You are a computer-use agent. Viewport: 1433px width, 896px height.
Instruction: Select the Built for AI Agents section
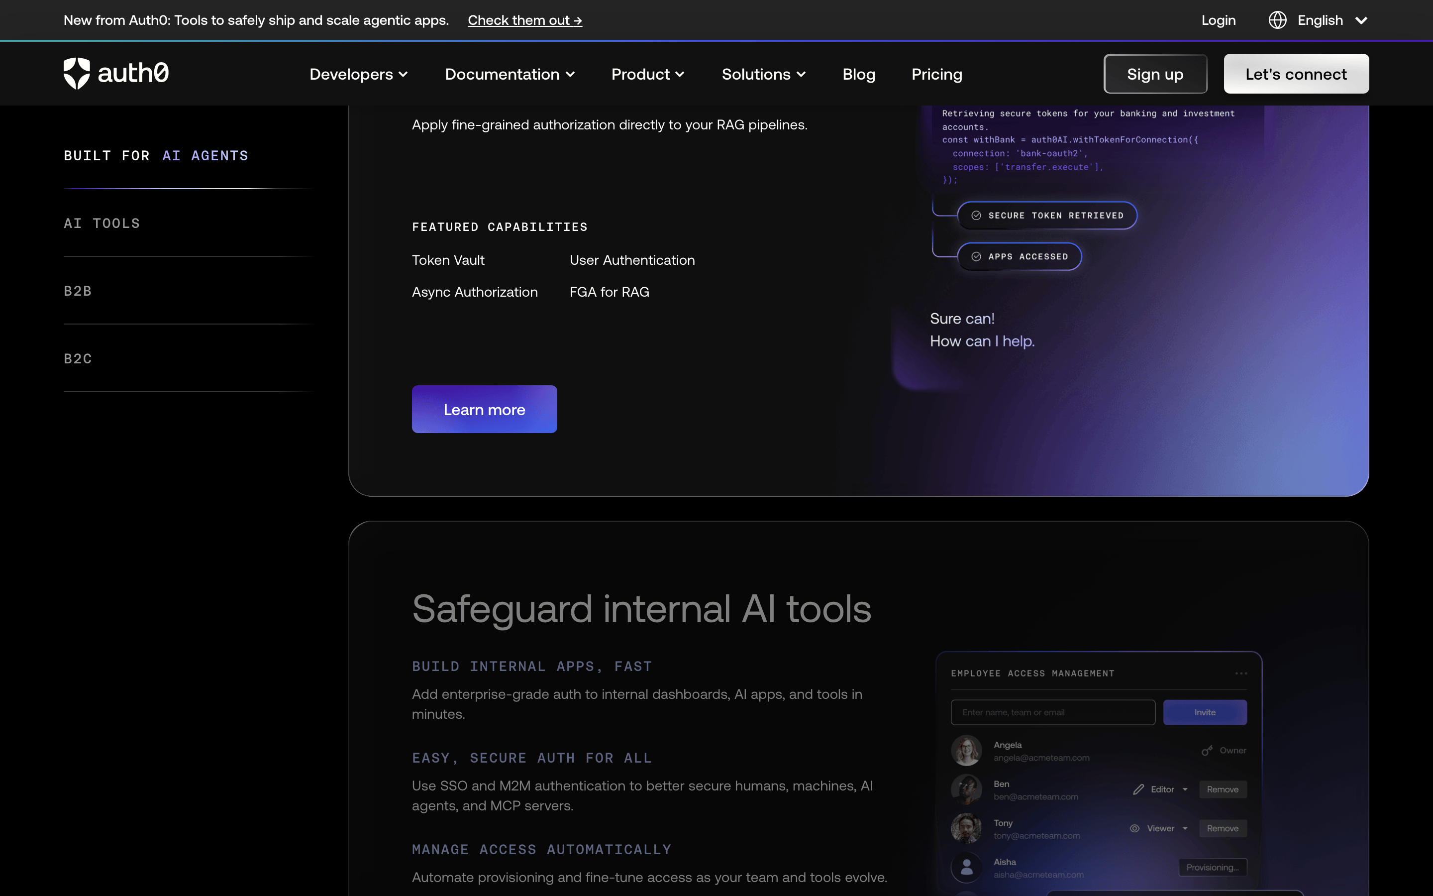coord(156,156)
